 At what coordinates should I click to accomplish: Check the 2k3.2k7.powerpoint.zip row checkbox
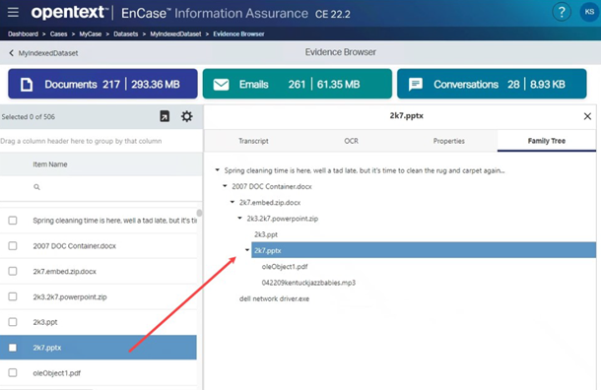[13, 296]
